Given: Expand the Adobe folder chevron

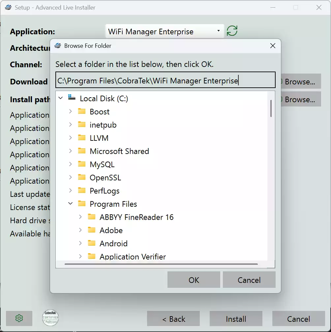Looking at the screenshot, I should click(x=80, y=230).
